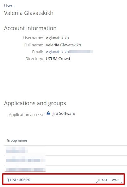The width and height of the screenshot is (127, 187).
Task: Open the Jira Software application access link
Action: pyautogui.click(x=63, y=114)
